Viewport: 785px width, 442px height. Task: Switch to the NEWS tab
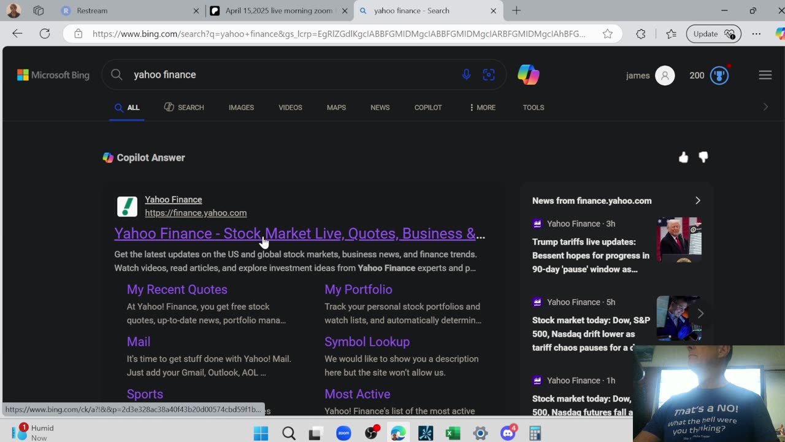380,107
